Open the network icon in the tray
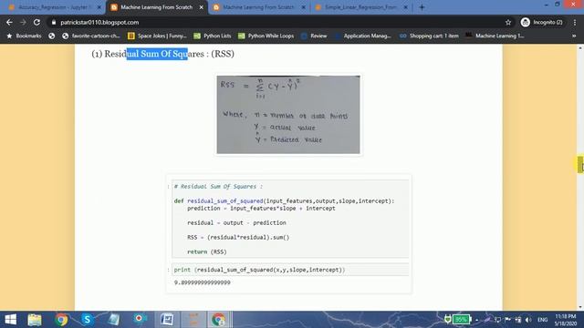The height and width of the screenshot is (328, 584). (x=518, y=320)
